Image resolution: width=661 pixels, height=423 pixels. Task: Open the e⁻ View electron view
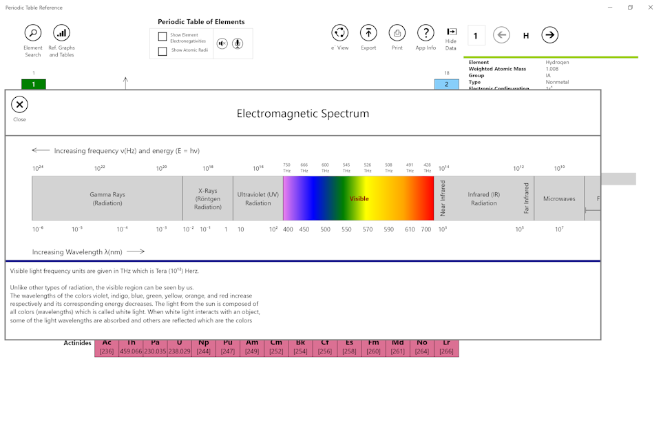[x=339, y=33]
